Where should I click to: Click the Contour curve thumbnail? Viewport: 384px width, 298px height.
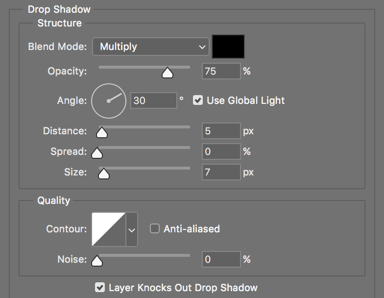click(x=109, y=229)
